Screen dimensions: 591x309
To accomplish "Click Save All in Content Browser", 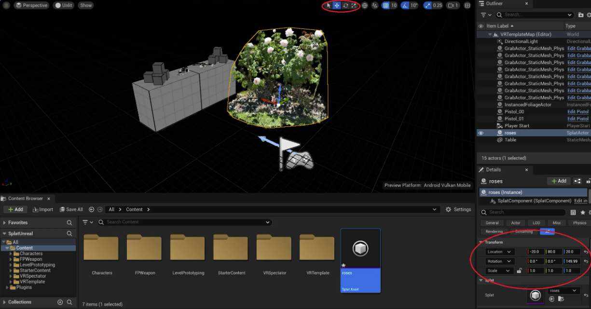I will (x=71, y=210).
